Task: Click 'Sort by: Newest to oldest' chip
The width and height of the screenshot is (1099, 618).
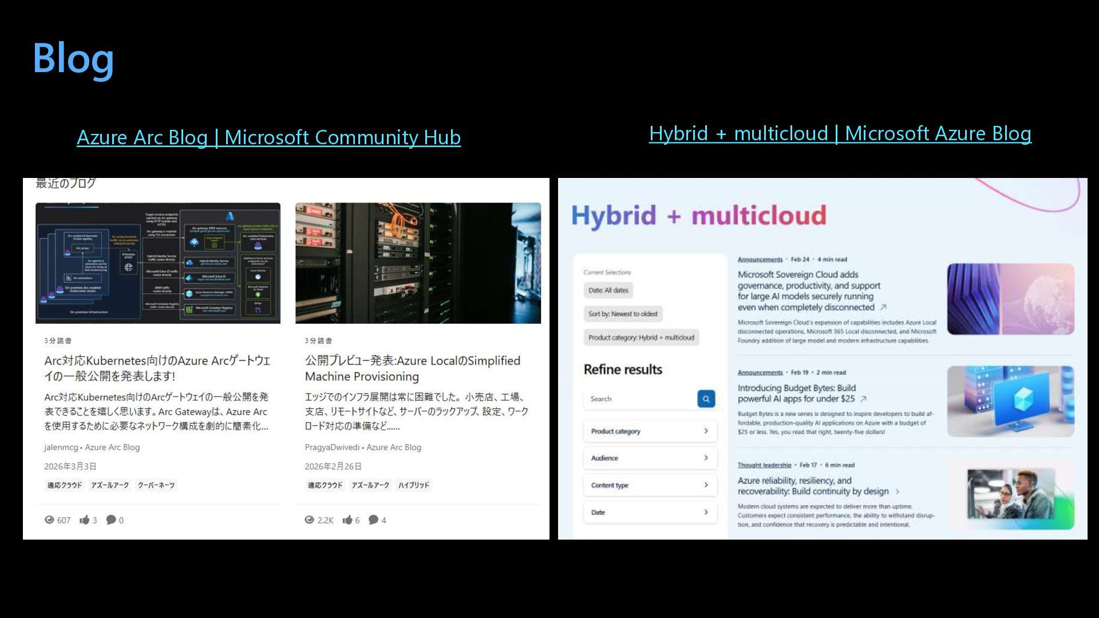Action: (x=623, y=314)
